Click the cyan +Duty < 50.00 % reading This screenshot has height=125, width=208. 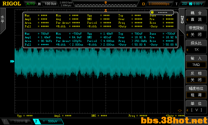point(132,45)
